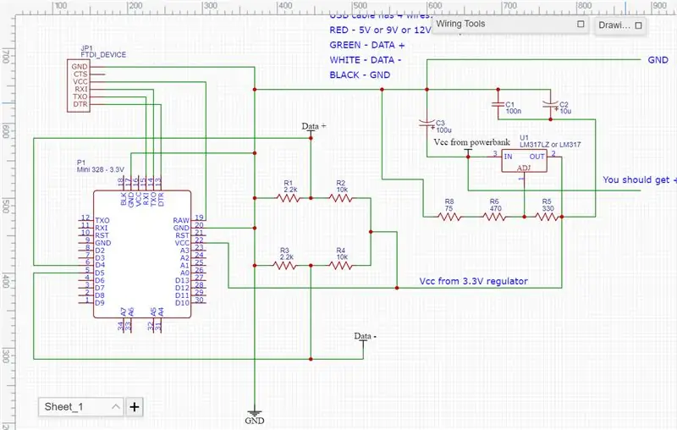The height and width of the screenshot is (430, 677).
Task: Expand the Wiring Tools panel
Action: click(581, 25)
